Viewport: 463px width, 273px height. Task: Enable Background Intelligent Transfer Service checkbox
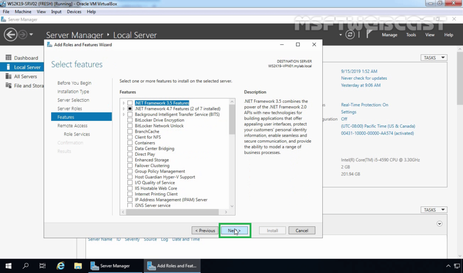pyautogui.click(x=130, y=114)
